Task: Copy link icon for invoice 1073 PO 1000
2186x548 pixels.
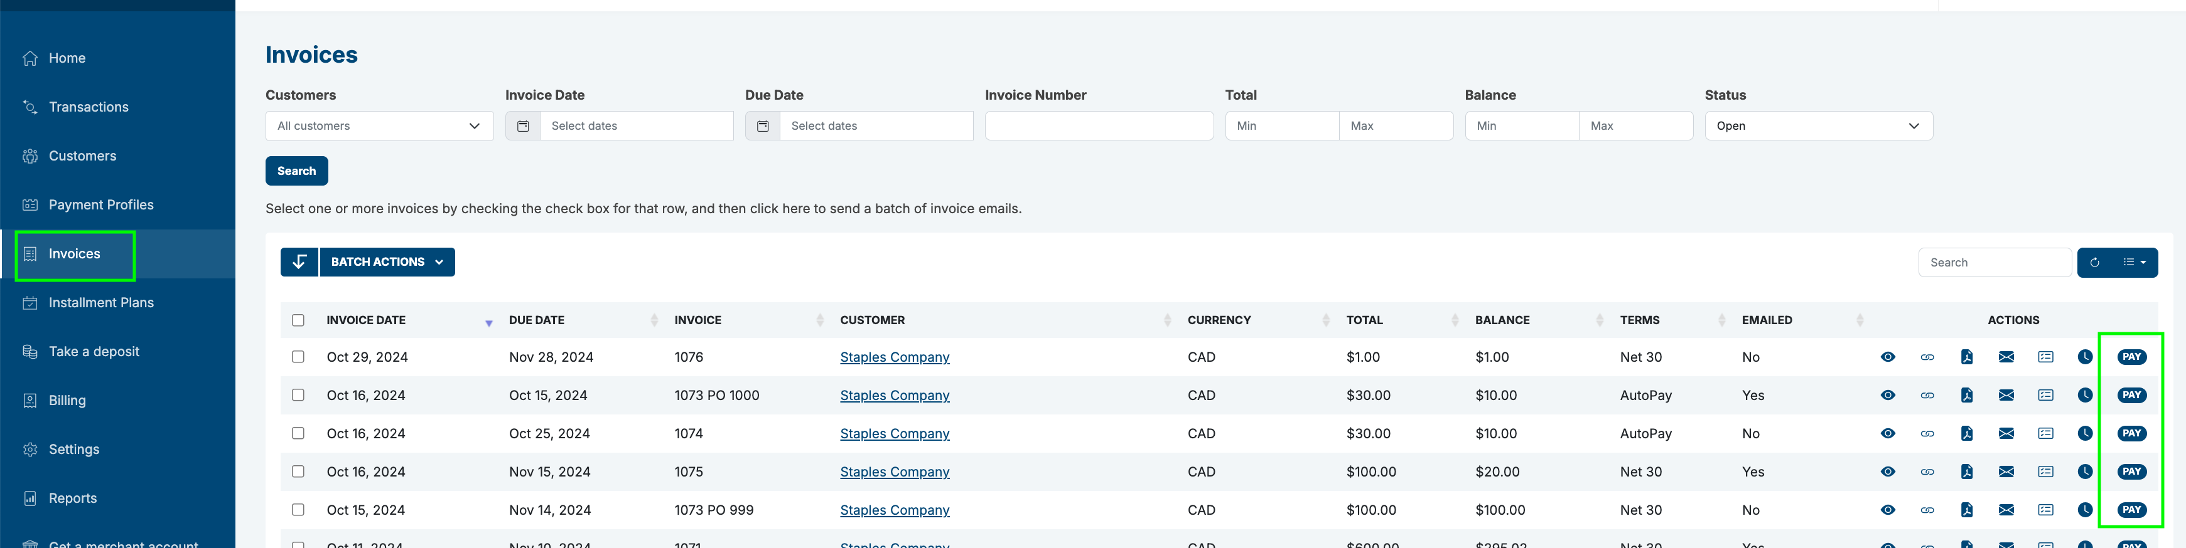Action: click(x=1927, y=396)
